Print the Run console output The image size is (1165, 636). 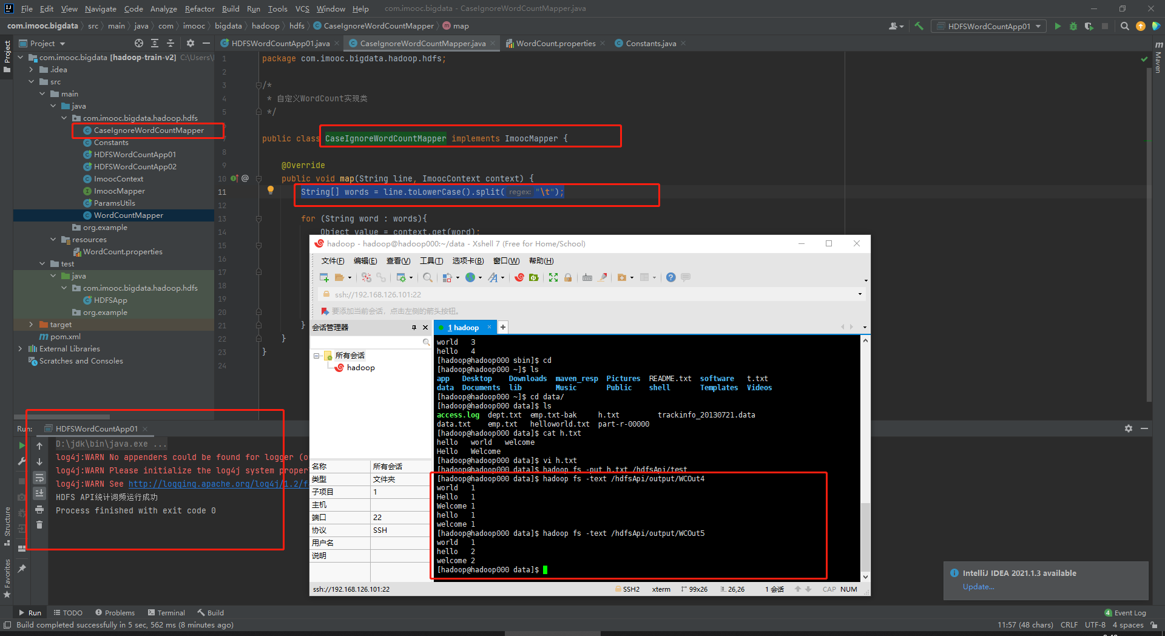(39, 509)
